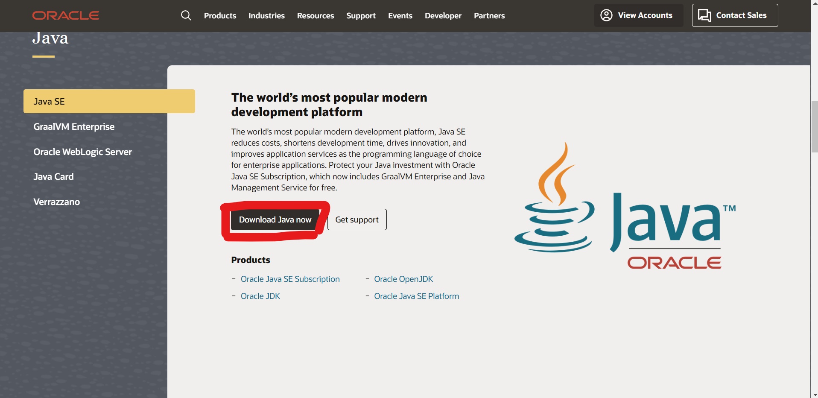Open the search magnifier icon
This screenshot has width=818, height=398.
point(186,16)
